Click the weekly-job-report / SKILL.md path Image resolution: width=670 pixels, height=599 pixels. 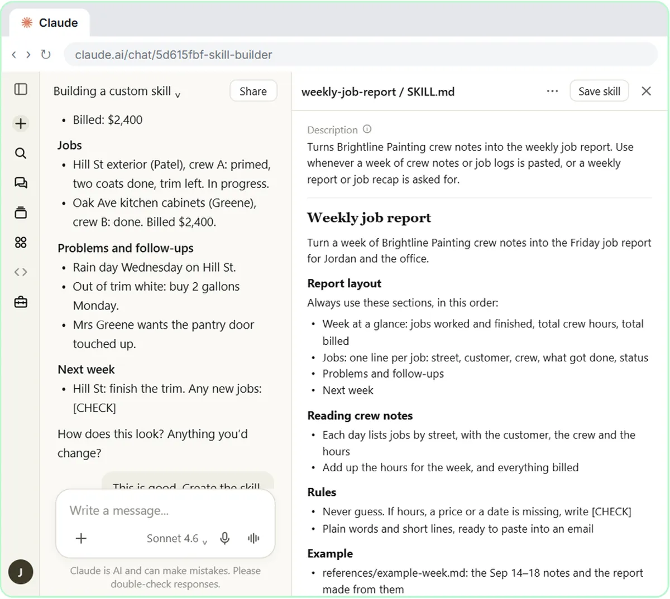coord(378,92)
